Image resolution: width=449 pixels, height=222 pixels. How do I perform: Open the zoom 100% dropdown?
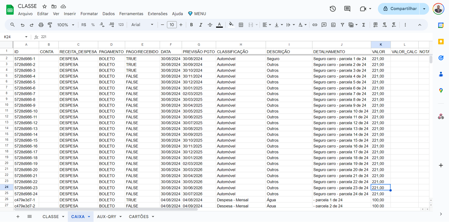coord(66,25)
